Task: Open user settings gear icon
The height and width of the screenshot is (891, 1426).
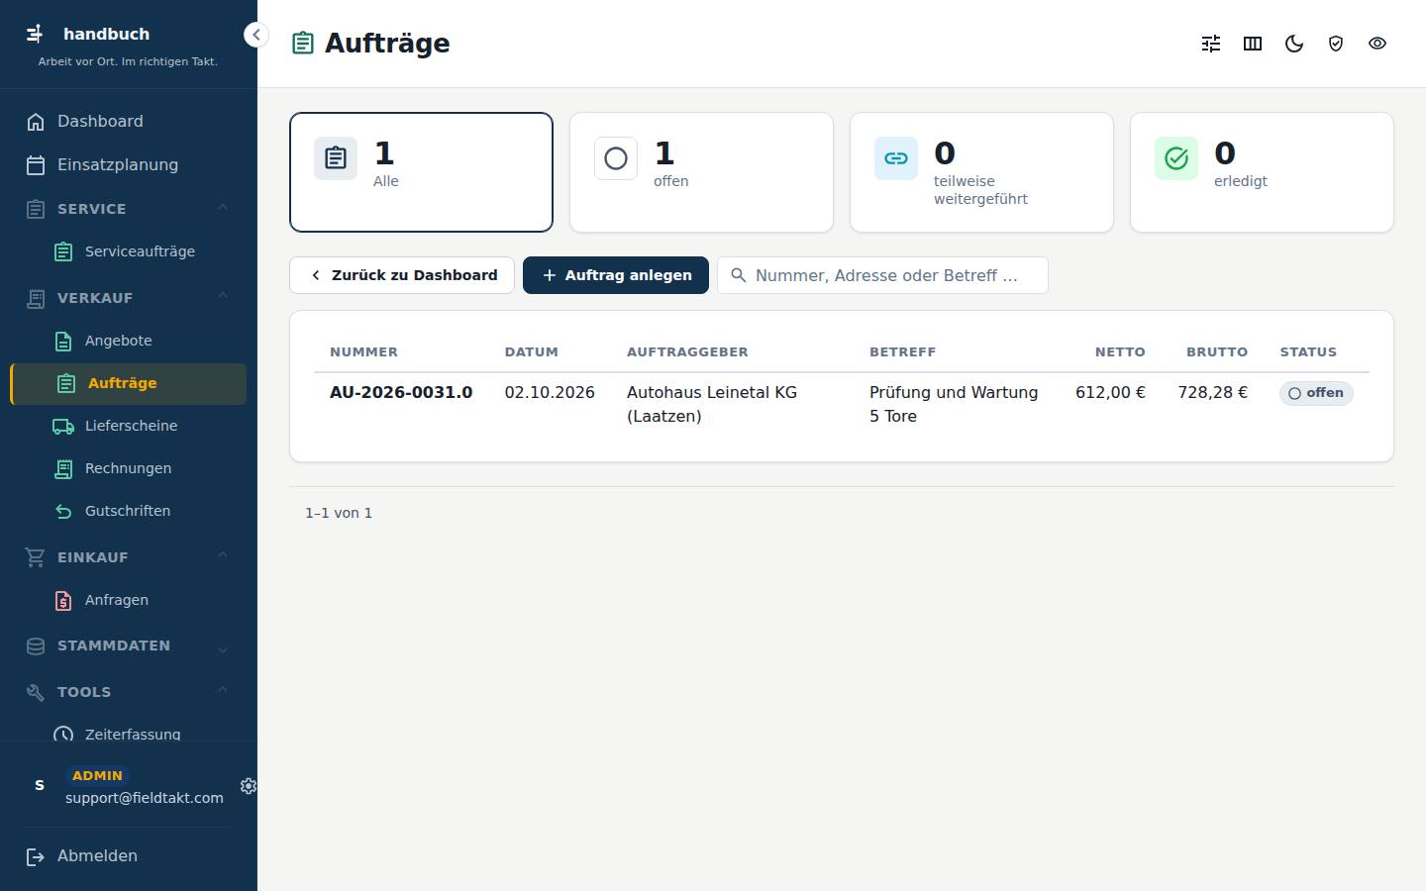Action: coord(249,785)
